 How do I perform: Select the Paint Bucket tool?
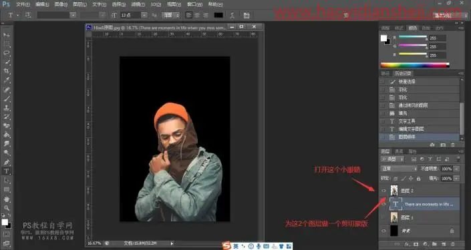[x=7, y=135]
